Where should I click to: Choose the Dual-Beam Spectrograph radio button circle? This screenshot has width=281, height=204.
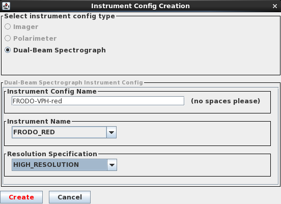click(8, 50)
